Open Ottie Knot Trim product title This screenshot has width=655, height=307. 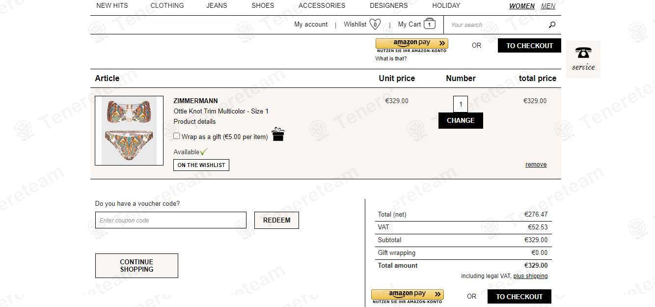(x=221, y=111)
